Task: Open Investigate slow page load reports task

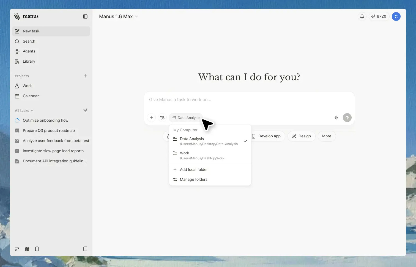Action: coord(51,151)
